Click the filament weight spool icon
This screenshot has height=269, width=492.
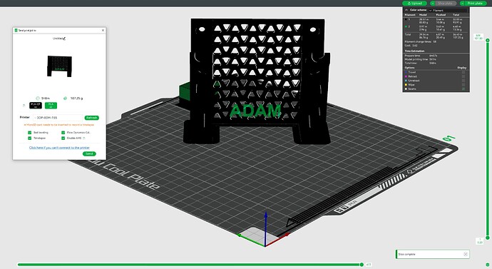66,98
